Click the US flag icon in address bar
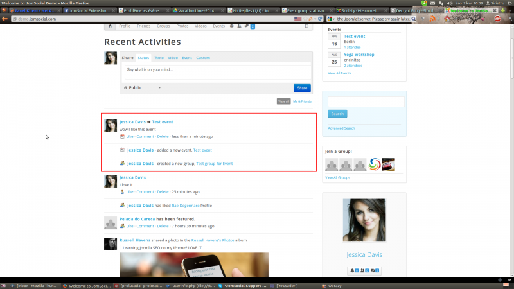 click(x=297, y=19)
